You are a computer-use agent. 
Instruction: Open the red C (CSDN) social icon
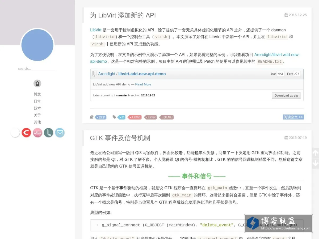coord(26,133)
